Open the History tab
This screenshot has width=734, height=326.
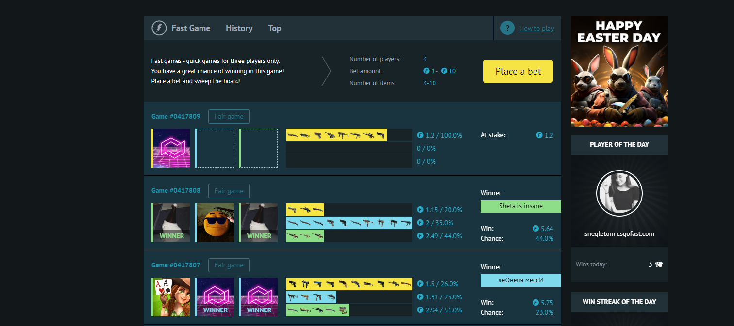(239, 28)
